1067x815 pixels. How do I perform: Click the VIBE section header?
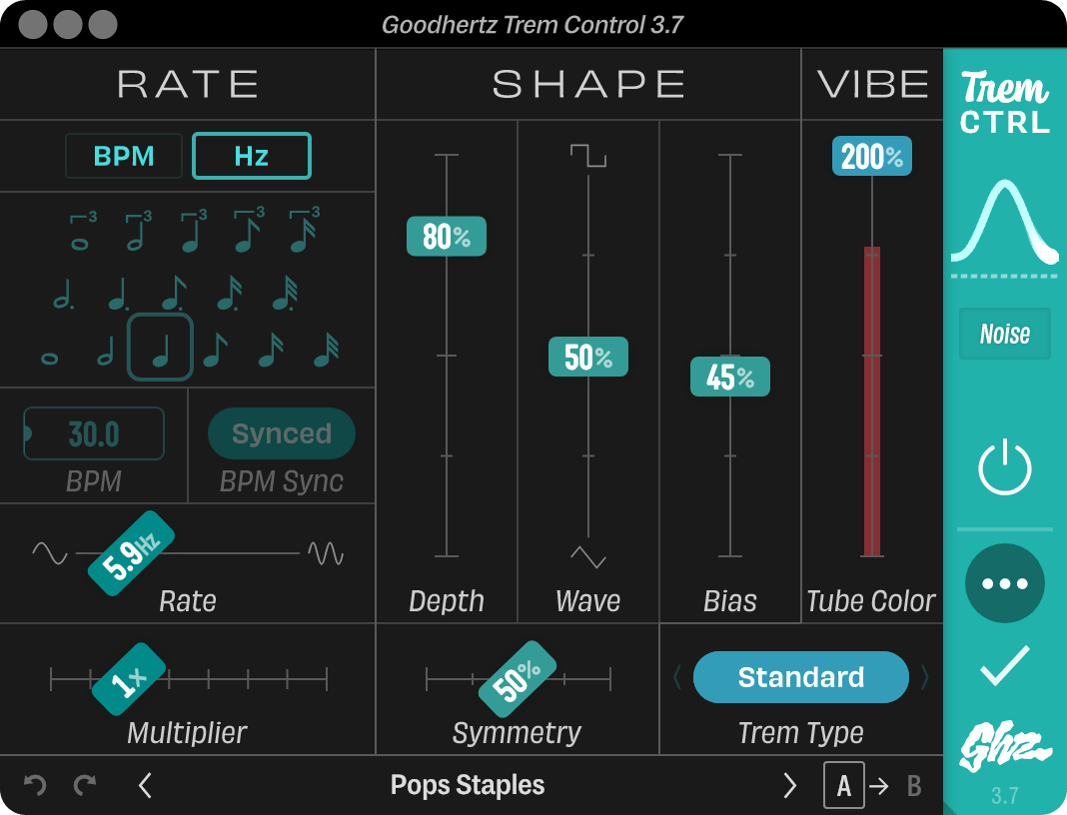(872, 84)
